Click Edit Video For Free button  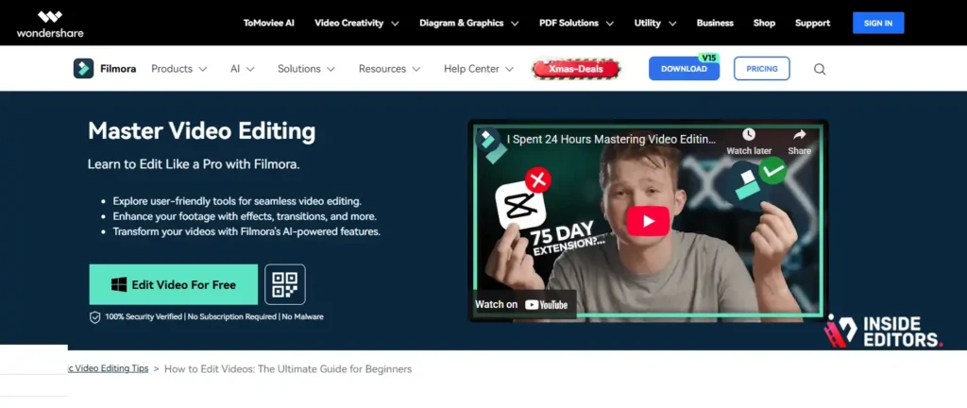coord(174,284)
